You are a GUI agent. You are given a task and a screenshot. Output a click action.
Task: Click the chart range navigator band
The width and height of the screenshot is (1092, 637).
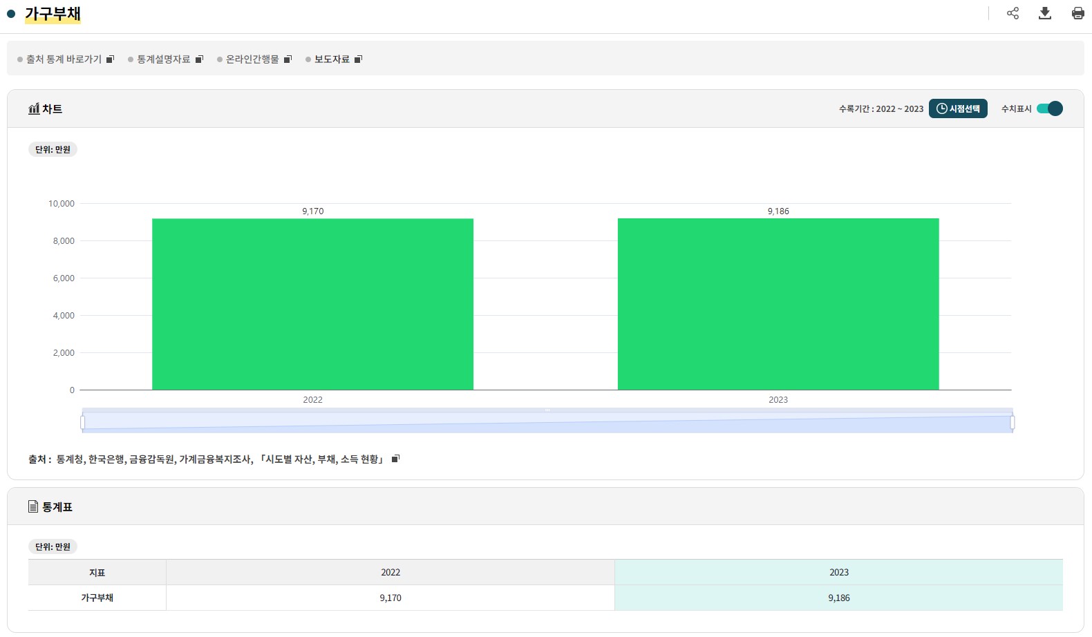pos(547,422)
